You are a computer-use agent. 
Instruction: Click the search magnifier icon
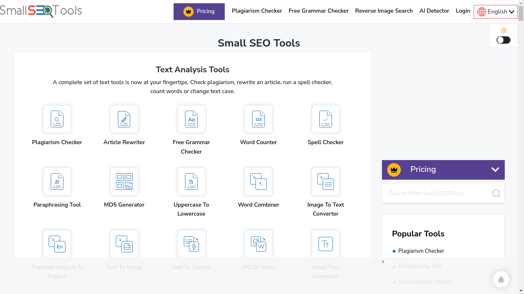point(496,193)
